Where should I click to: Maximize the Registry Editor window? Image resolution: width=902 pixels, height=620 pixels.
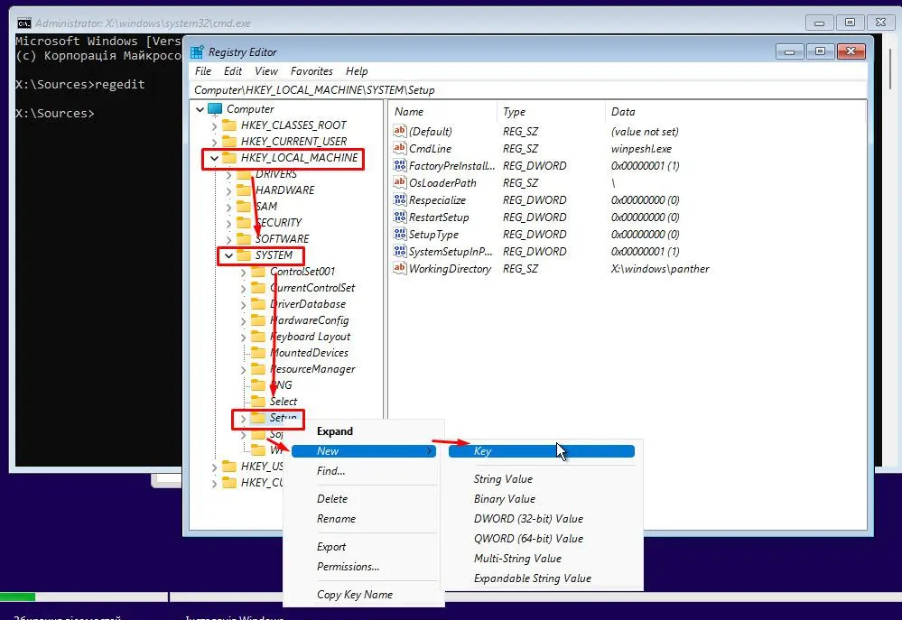coord(820,51)
